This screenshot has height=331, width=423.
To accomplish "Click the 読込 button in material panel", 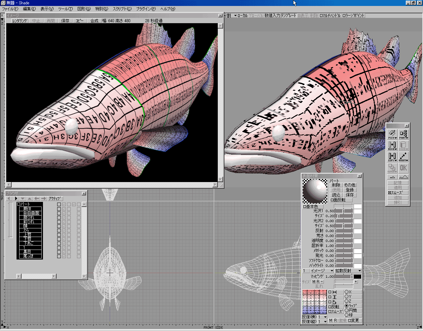I will (336, 195).
